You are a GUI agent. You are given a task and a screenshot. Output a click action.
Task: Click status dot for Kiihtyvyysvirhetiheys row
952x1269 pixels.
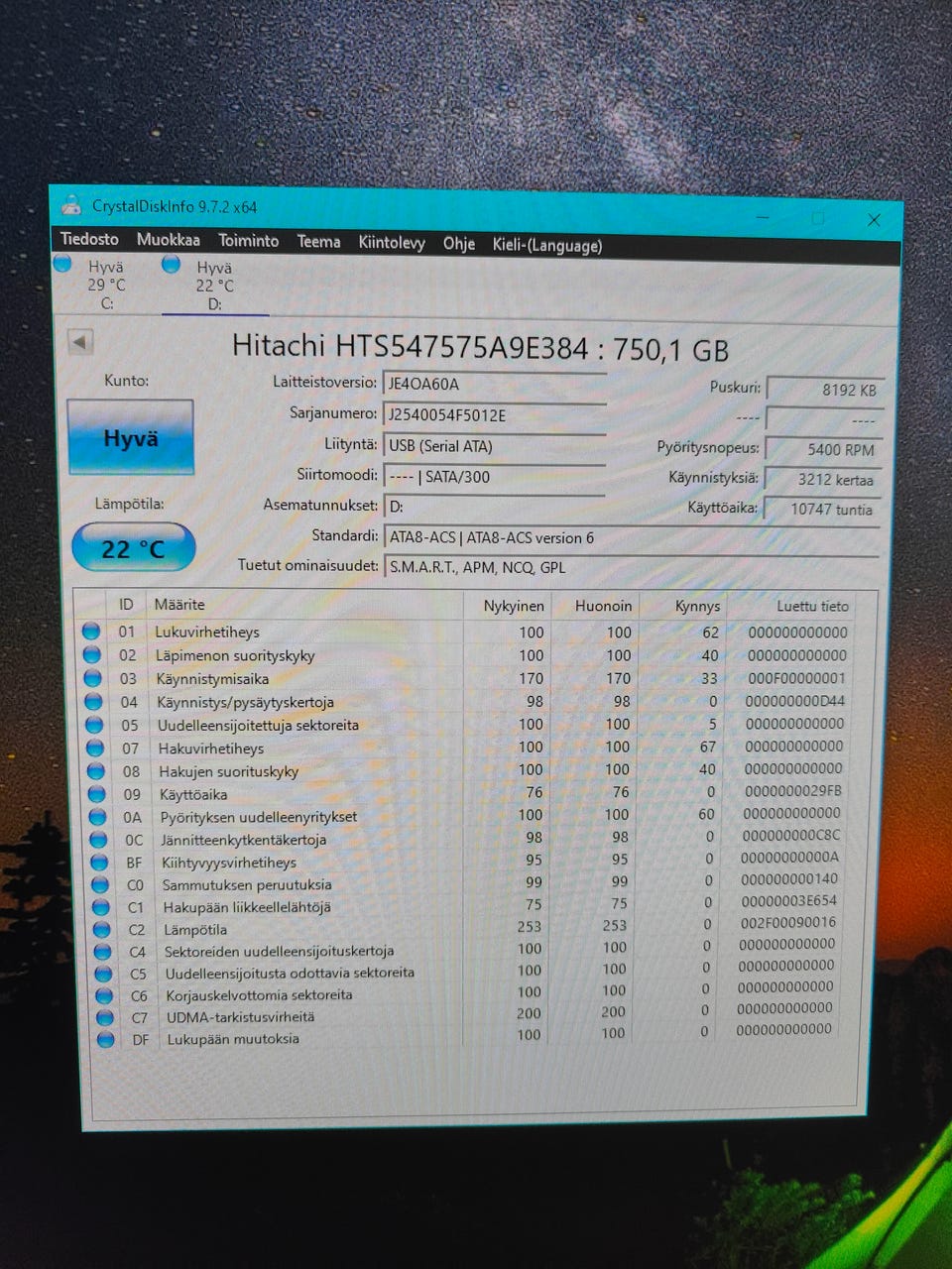[99, 862]
